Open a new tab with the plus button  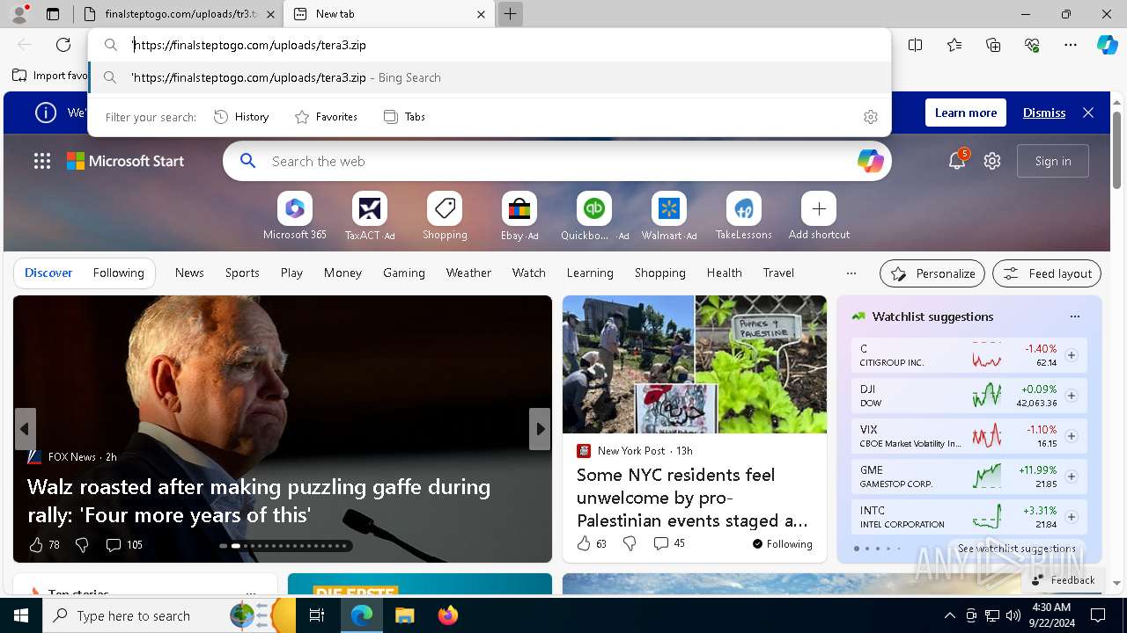pos(510,14)
